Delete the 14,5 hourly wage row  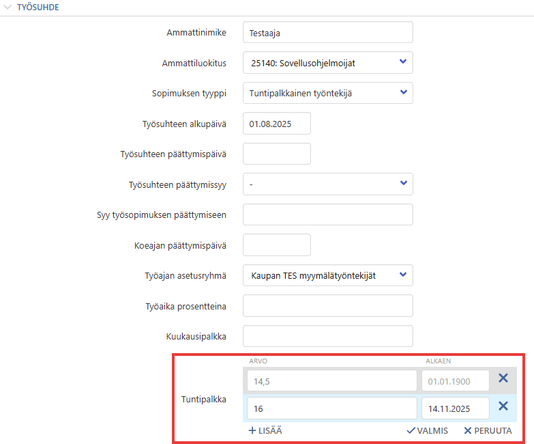click(503, 379)
